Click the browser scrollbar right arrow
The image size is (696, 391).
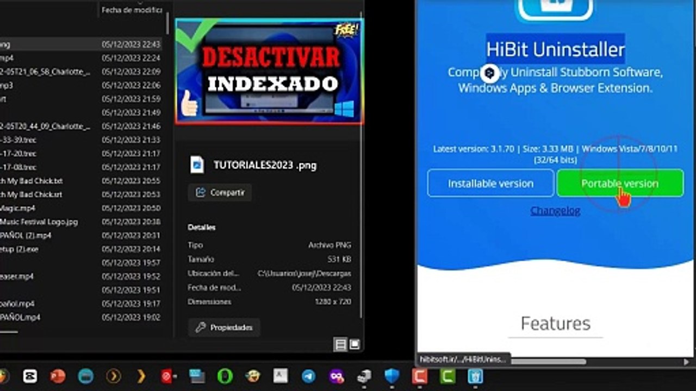pyautogui.click(x=686, y=361)
